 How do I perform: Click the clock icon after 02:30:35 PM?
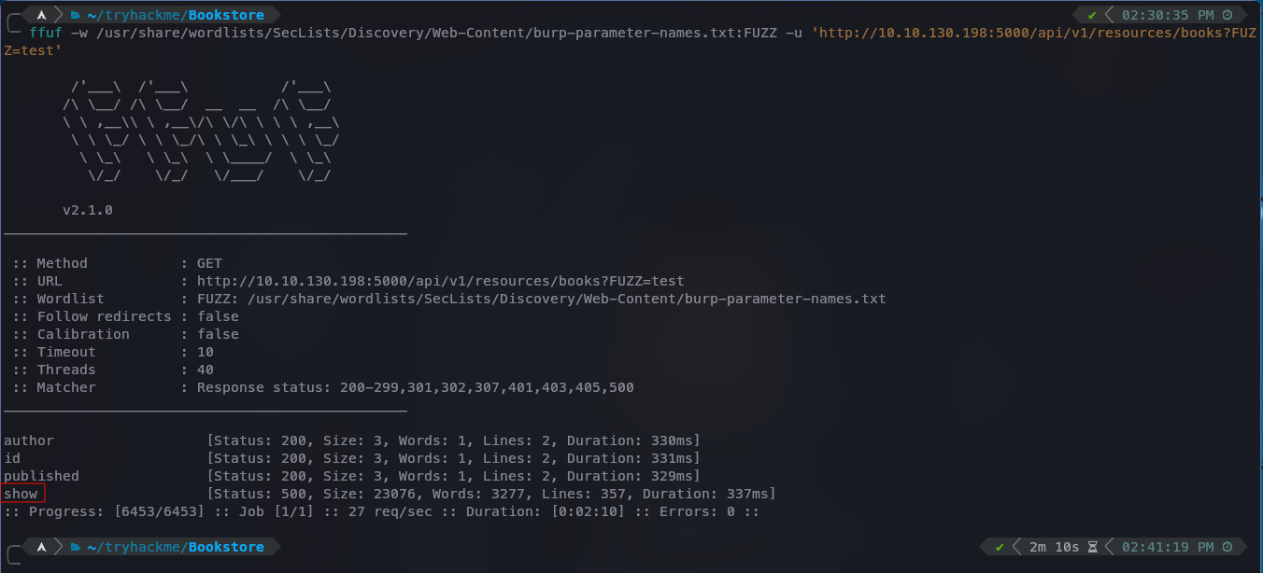pyautogui.click(x=1228, y=15)
